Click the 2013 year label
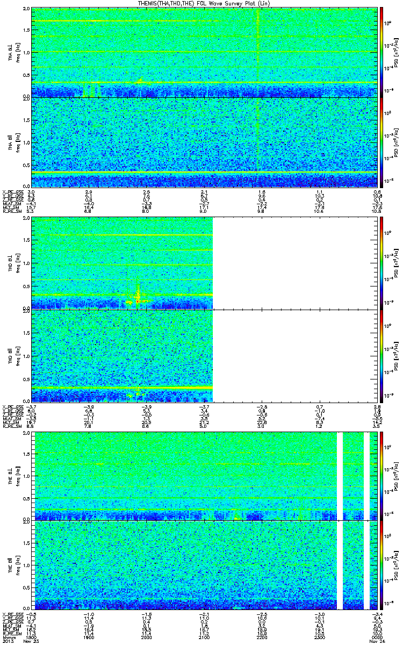Image resolution: width=403 pixels, height=645 pixels. tap(8, 641)
